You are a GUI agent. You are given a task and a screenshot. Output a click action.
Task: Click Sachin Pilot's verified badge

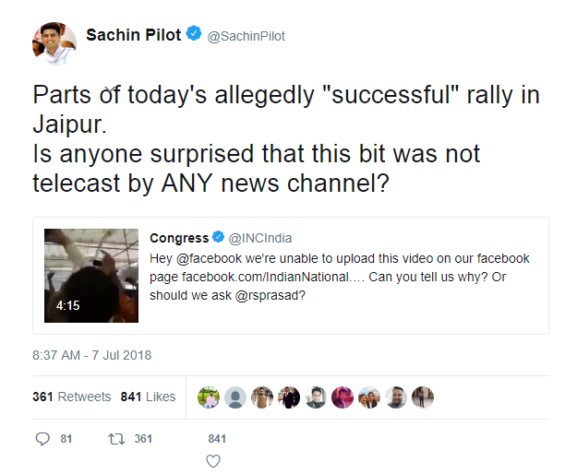coord(194,33)
